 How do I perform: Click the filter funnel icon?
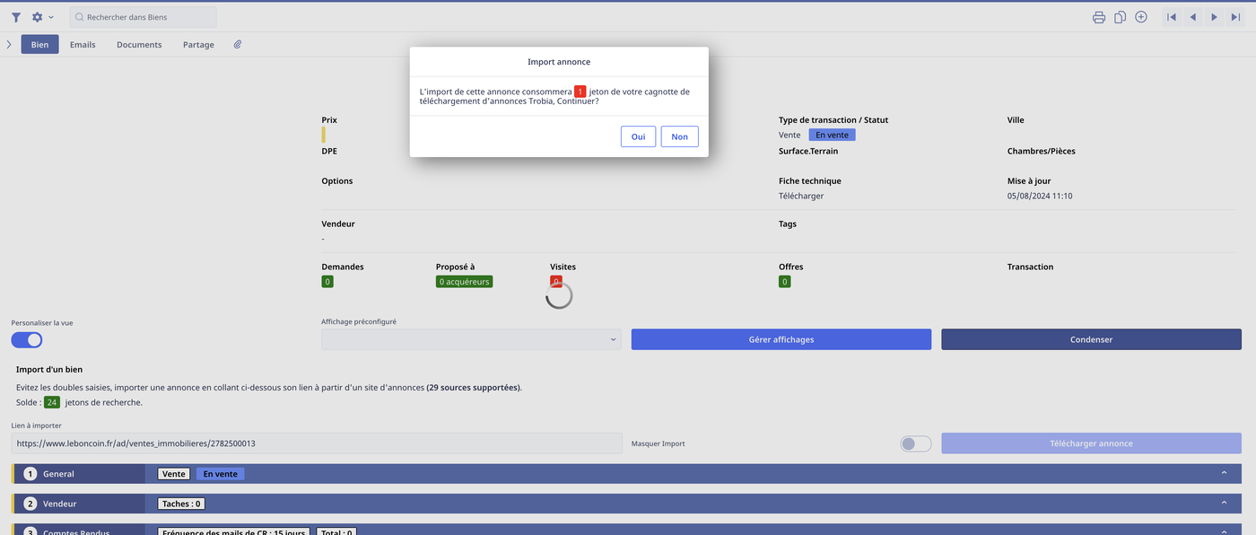pos(16,17)
